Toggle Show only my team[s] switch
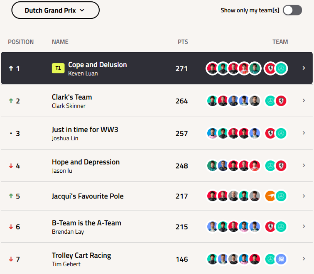 [x=292, y=10]
